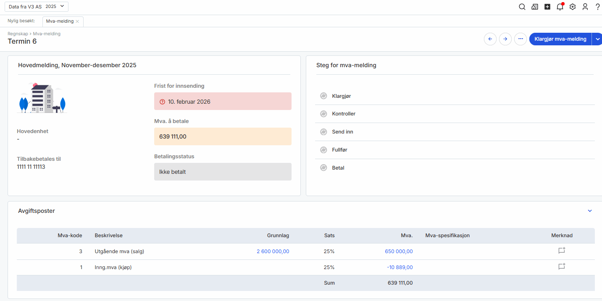This screenshot has width=602, height=301.
Task: Open the notifications bell
Action: 560,7
